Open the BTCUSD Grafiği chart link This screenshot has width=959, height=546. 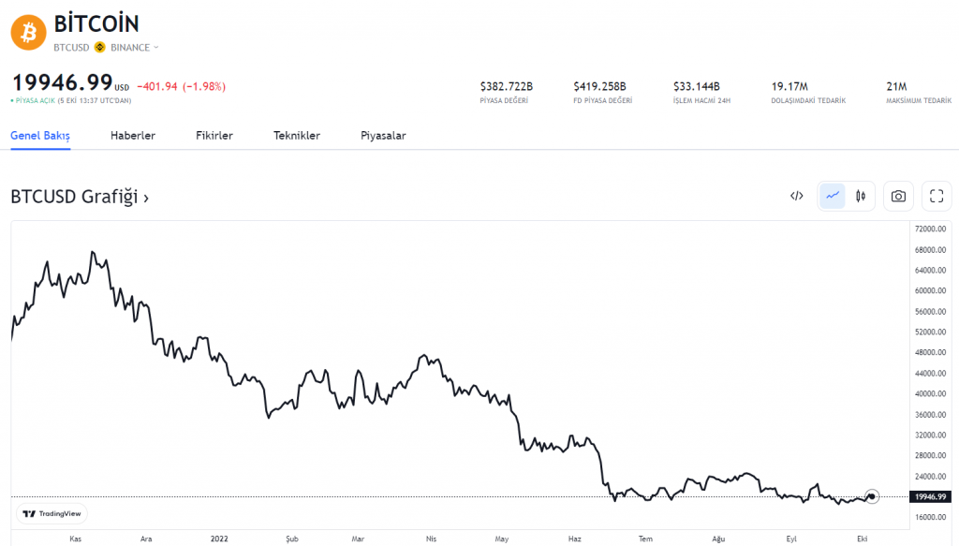[x=80, y=197]
